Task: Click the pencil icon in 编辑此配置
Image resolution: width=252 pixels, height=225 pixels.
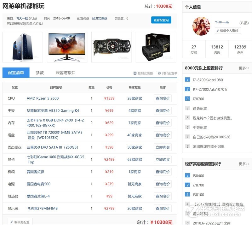Action: 12,222
